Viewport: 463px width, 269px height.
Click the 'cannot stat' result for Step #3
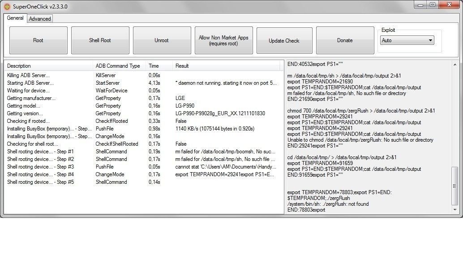[x=226, y=167]
